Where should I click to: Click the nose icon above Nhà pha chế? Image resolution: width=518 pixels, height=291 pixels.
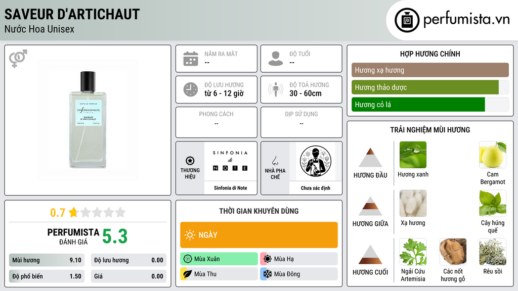[275, 161]
